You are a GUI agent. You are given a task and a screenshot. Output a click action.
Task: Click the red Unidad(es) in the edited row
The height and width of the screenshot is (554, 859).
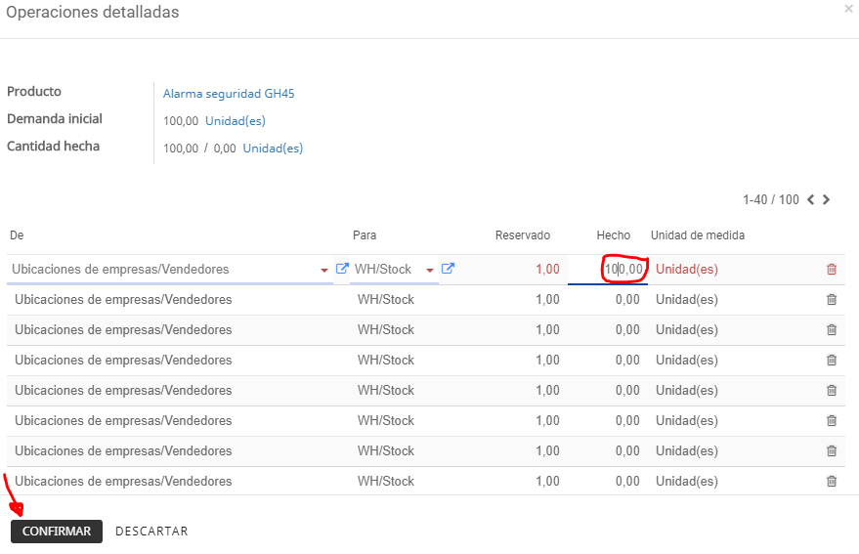(687, 269)
